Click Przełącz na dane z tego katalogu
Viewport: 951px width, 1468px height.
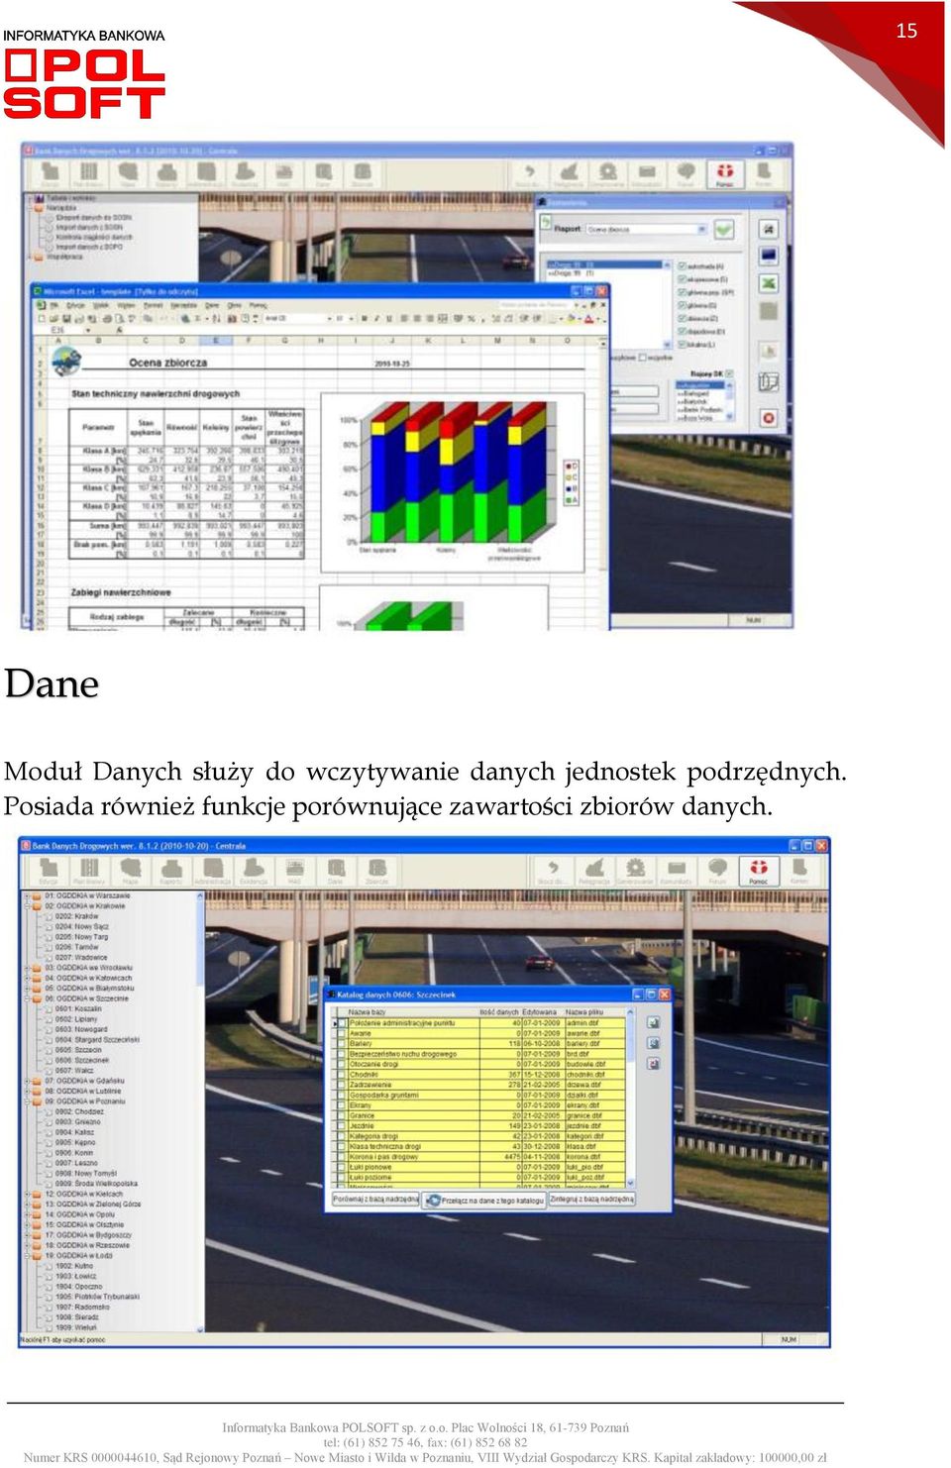485,1200
